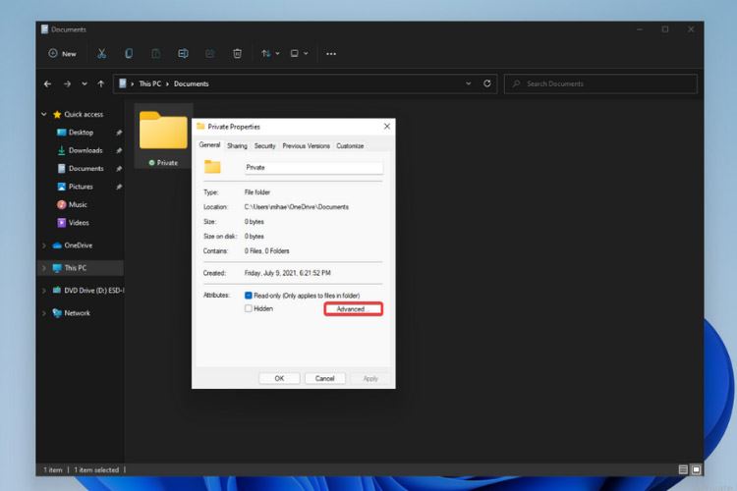Switch to the Security tab
This screenshot has height=491, width=737.
pos(264,145)
